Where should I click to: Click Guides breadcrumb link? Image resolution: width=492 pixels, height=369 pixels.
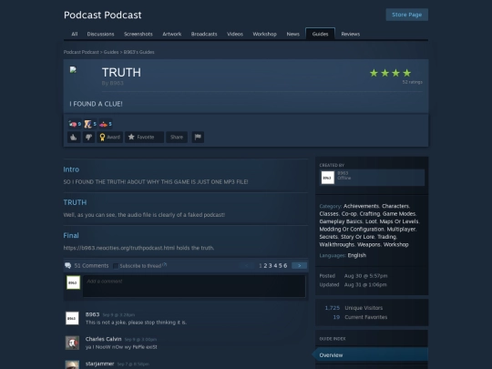[111, 52]
